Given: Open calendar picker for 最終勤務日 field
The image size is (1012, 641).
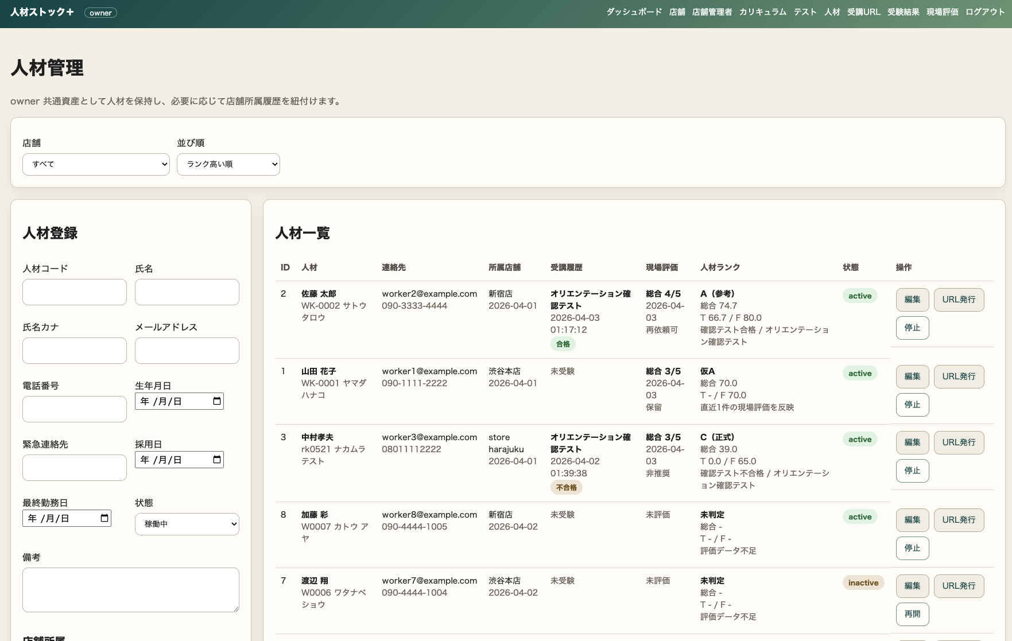Looking at the screenshot, I should (x=104, y=518).
